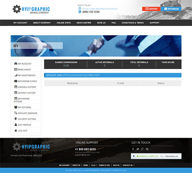Click the Google Plus icon in footer
Image resolution: width=192 pixels, height=173 pixels.
tap(142, 149)
